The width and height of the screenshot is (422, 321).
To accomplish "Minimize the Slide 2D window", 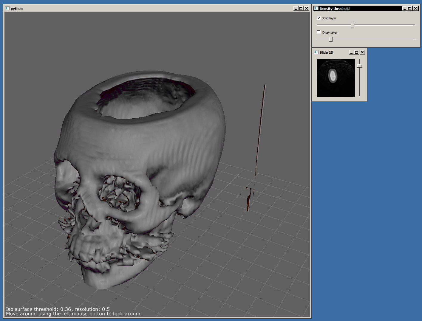I will [x=351, y=52].
